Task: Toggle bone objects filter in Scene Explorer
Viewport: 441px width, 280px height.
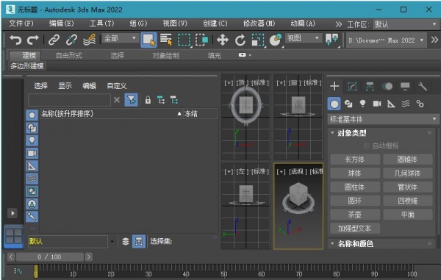Action: click(x=32, y=217)
